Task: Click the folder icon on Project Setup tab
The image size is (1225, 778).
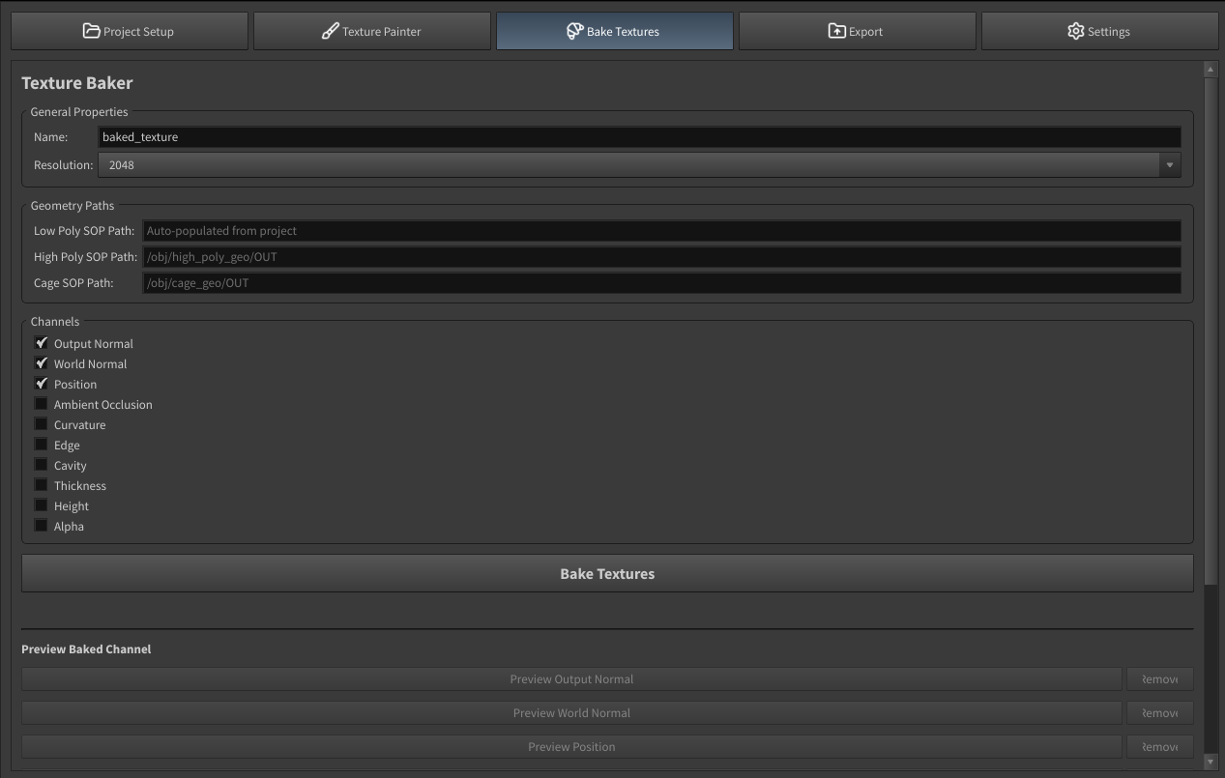Action: (x=91, y=31)
